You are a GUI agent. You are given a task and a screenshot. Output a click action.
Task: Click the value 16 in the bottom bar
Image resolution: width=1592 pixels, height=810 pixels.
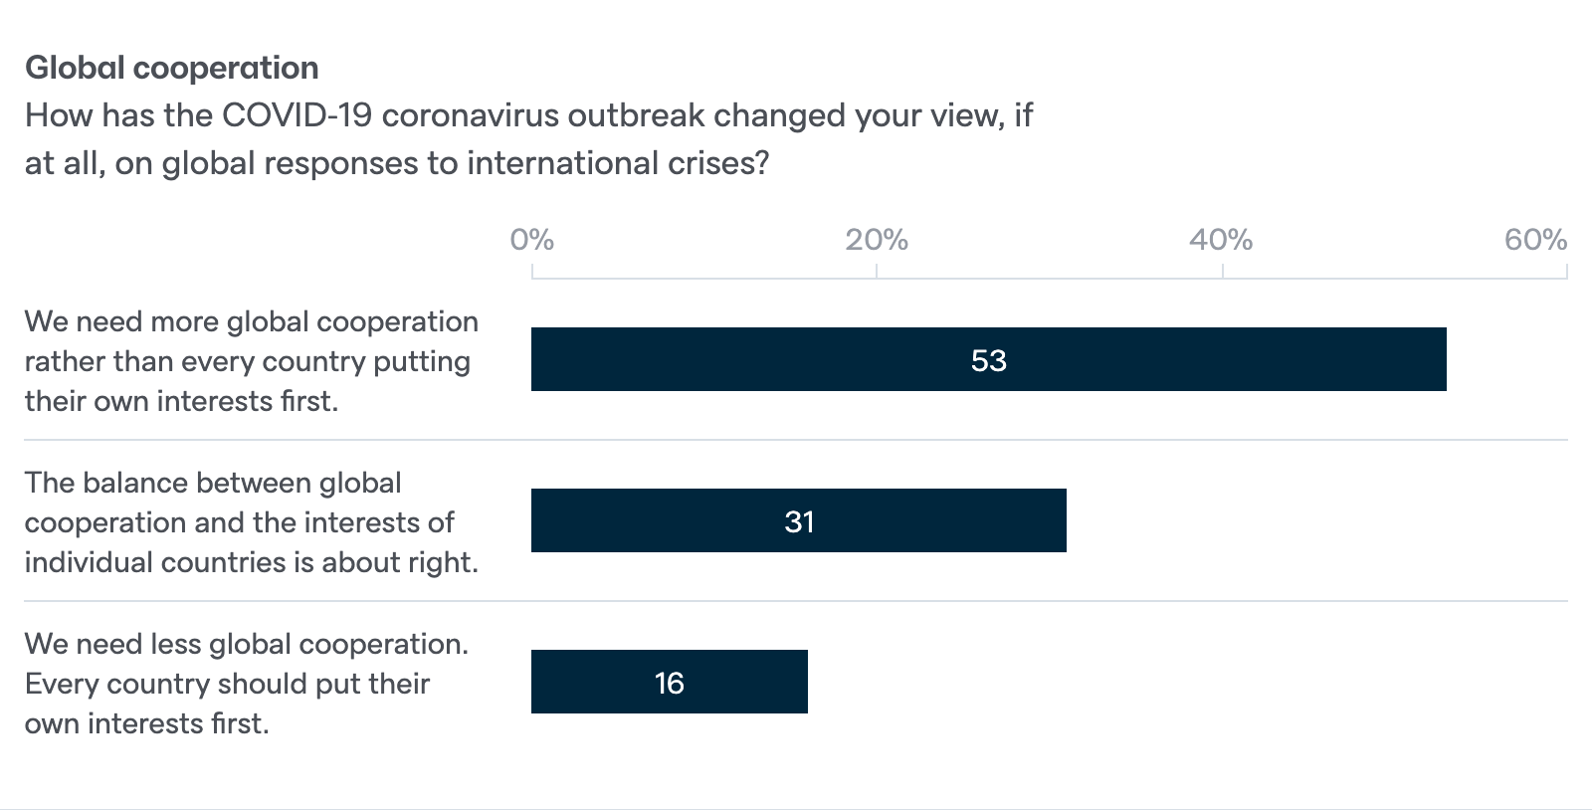(x=669, y=683)
